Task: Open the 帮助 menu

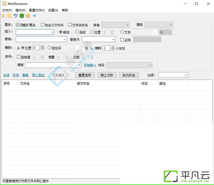Action: pyautogui.click(x=65, y=10)
